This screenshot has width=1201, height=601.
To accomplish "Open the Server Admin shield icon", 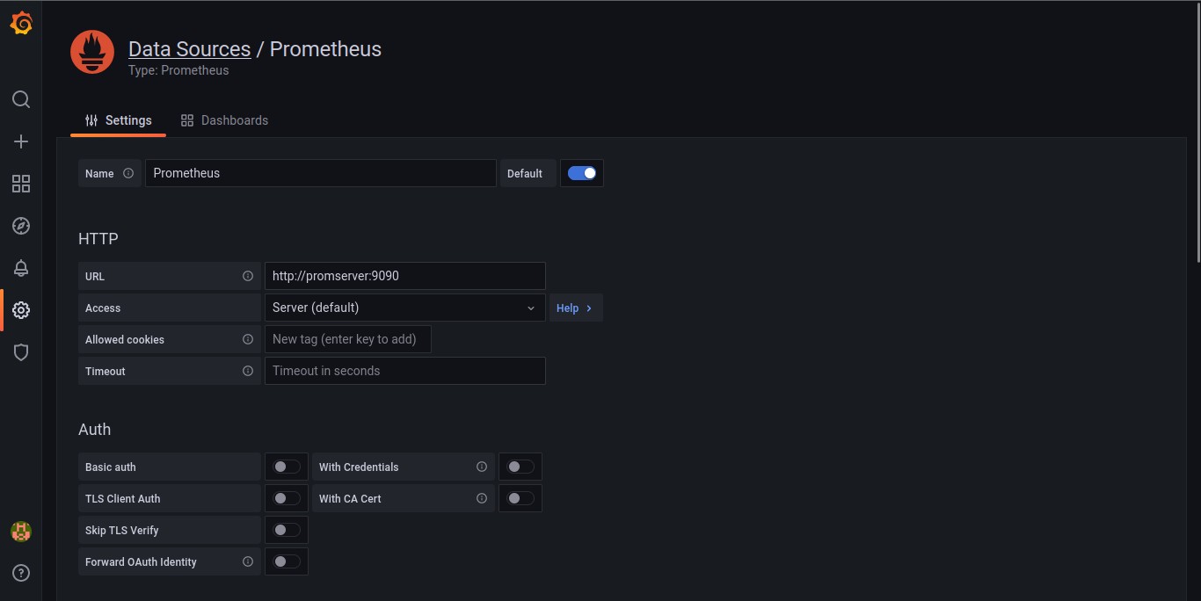I will [x=21, y=352].
